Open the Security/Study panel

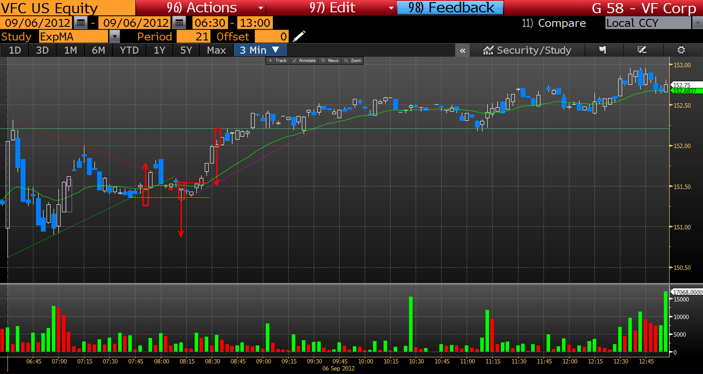click(x=527, y=50)
